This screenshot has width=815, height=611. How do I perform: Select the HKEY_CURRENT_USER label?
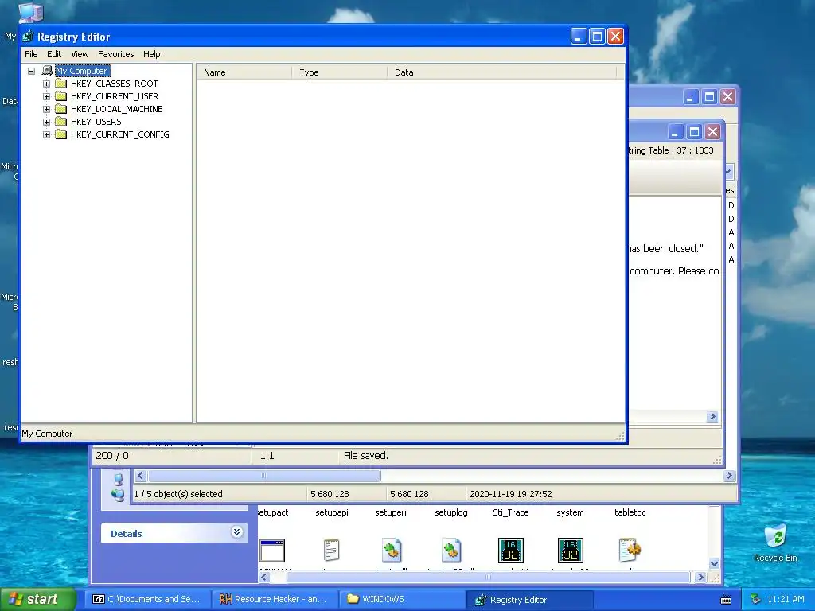click(115, 96)
